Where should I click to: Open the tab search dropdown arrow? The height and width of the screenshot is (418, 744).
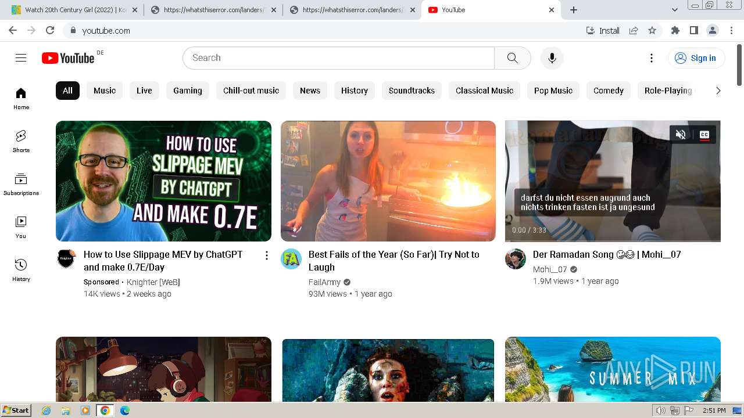click(x=674, y=10)
